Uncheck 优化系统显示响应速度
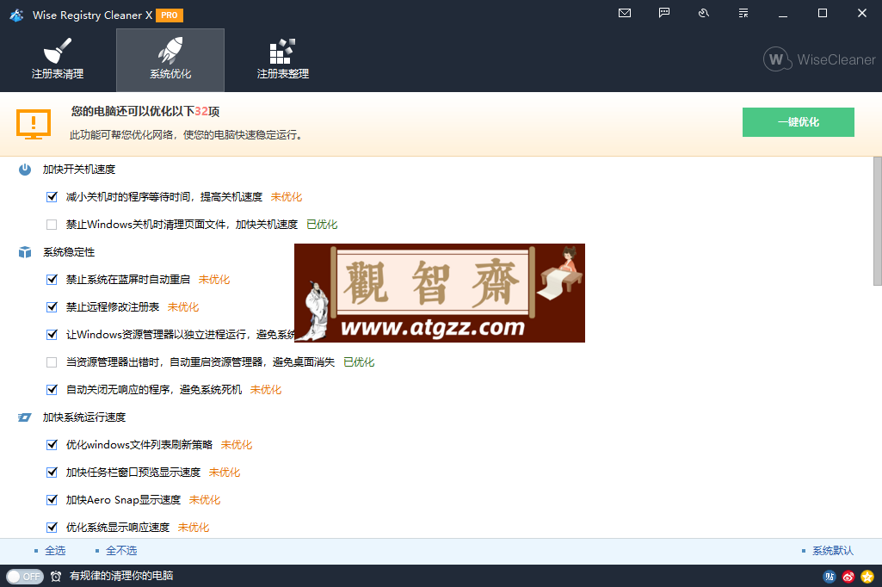 52,528
